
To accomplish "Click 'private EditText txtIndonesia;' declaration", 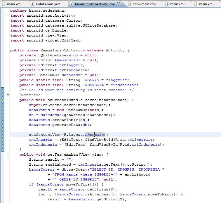I will coord(54,70).
